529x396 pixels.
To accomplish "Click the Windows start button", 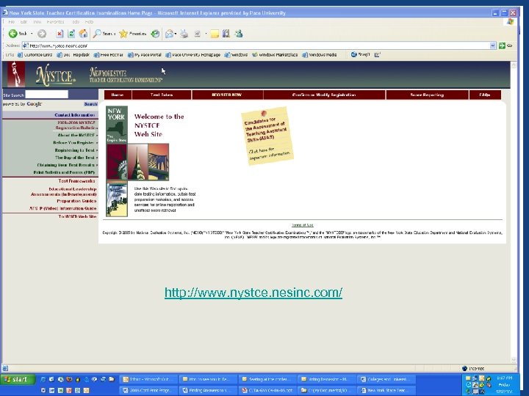I will coord(18,380).
